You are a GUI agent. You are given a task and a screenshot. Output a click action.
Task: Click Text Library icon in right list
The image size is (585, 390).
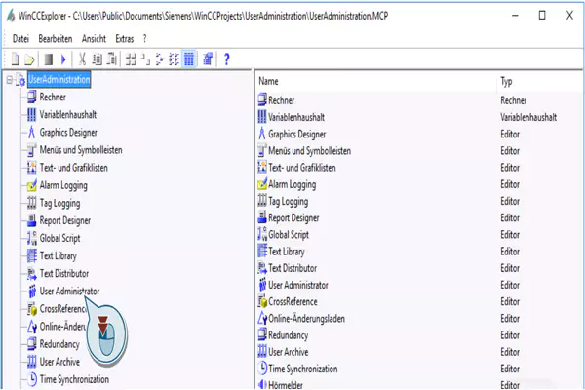(x=262, y=251)
